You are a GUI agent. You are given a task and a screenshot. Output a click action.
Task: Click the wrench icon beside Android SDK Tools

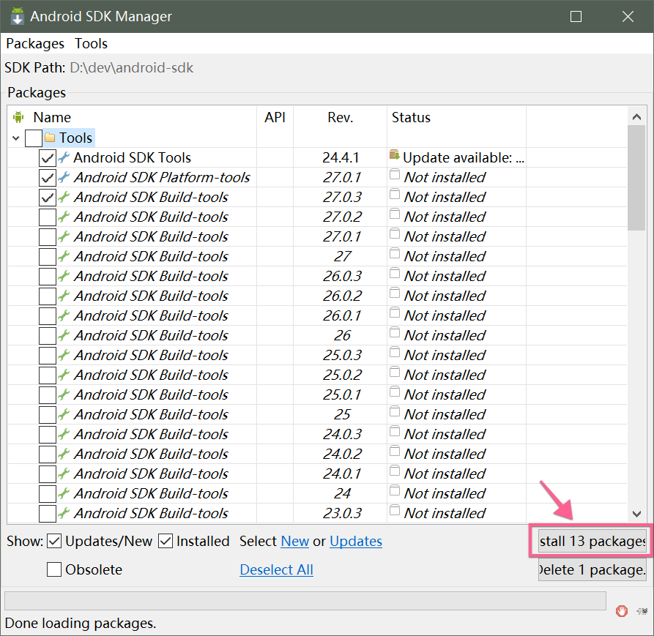coord(64,157)
